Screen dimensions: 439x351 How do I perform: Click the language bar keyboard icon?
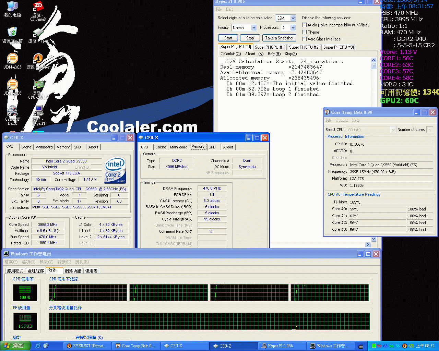tap(361, 346)
